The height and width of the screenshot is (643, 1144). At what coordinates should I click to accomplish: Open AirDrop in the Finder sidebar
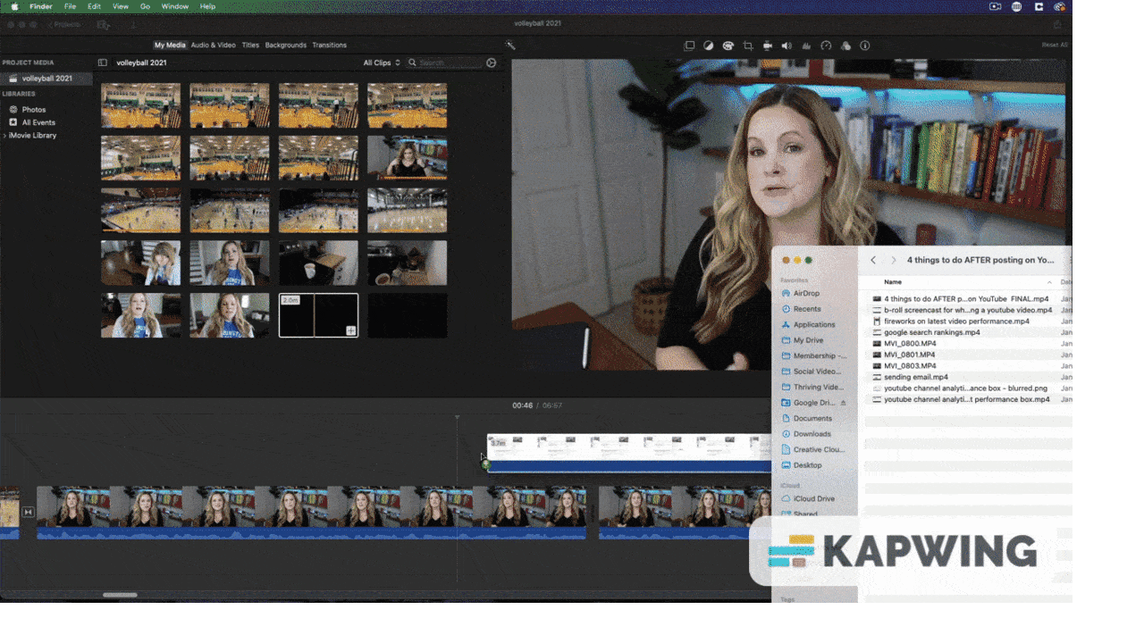[x=806, y=293]
